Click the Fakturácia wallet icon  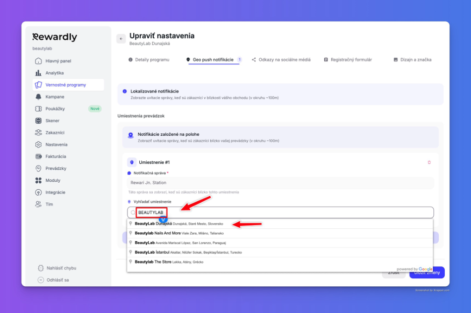(39, 156)
